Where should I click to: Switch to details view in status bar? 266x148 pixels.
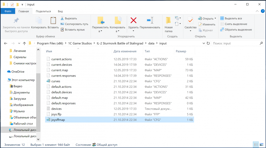(x=255, y=145)
